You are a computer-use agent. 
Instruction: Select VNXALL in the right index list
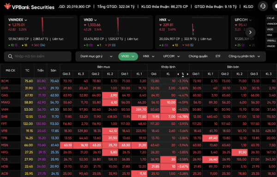[x=271, y=41]
